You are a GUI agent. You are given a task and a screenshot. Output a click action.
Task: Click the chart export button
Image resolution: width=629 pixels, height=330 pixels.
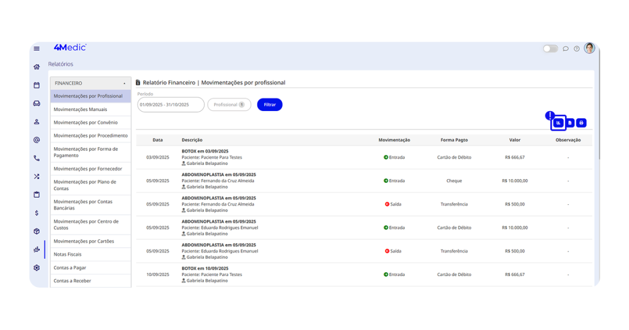pyautogui.click(x=558, y=123)
